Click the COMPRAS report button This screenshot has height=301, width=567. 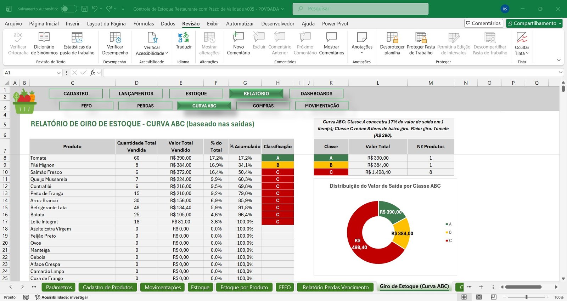point(263,106)
